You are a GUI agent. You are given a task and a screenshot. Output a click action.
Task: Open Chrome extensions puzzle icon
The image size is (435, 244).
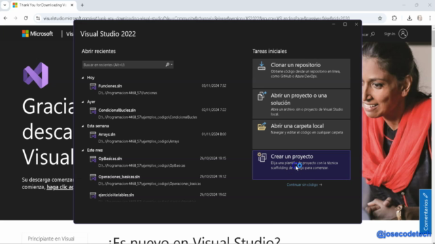pyautogui.click(x=394, y=18)
